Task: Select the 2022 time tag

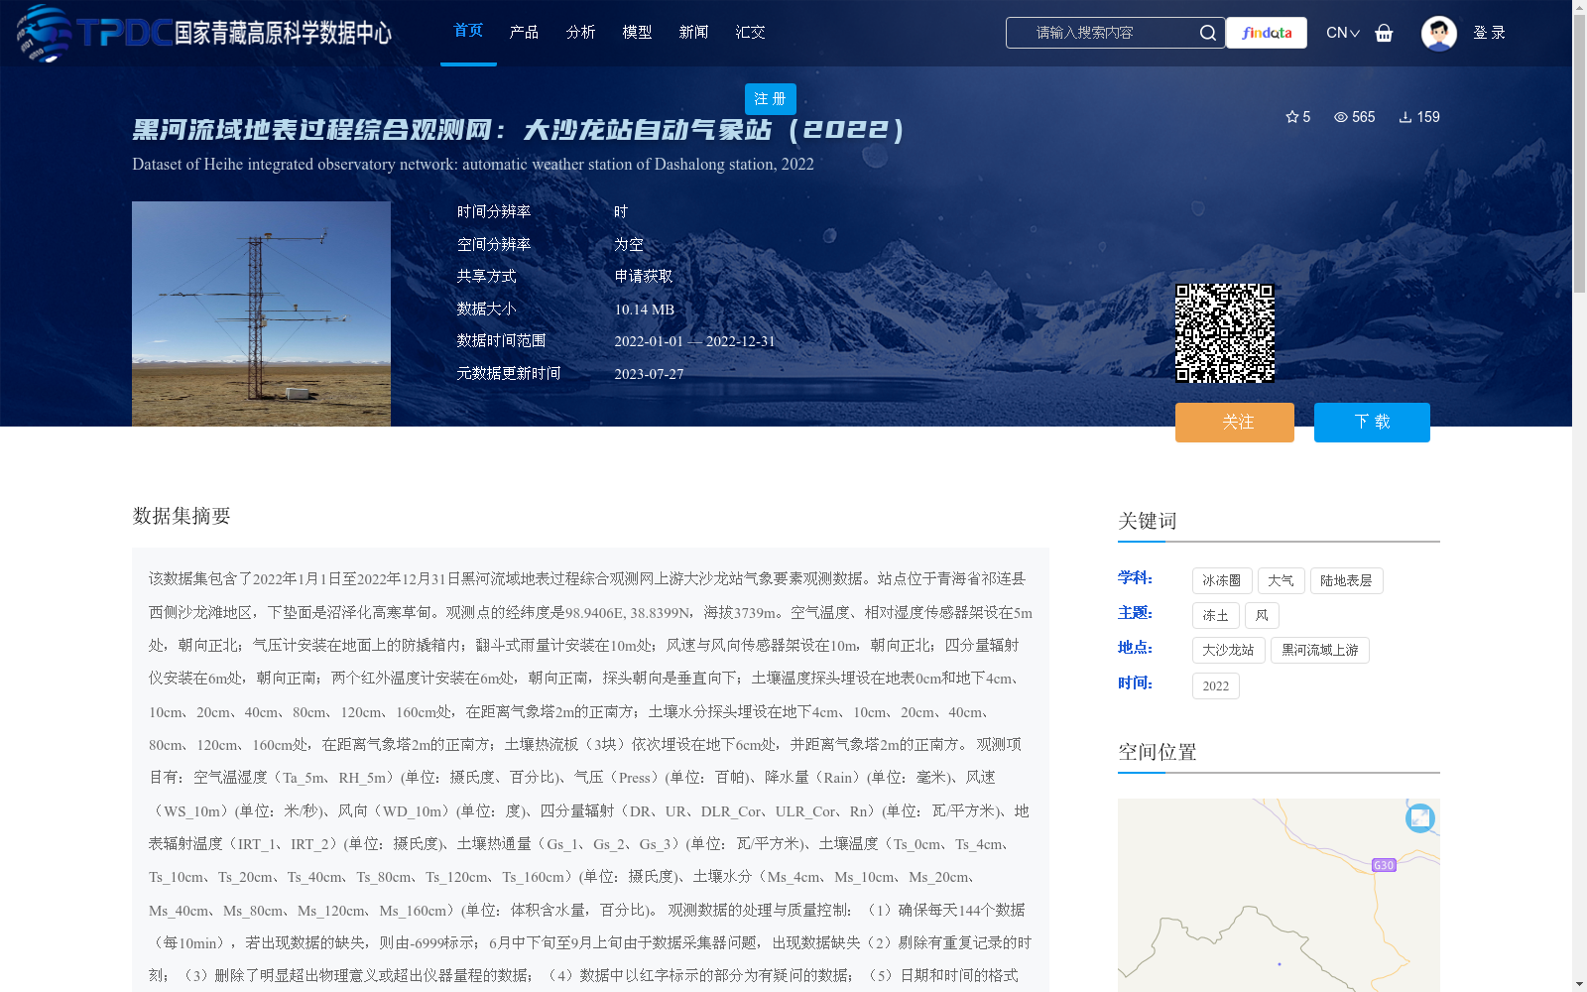Action: 1216,685
